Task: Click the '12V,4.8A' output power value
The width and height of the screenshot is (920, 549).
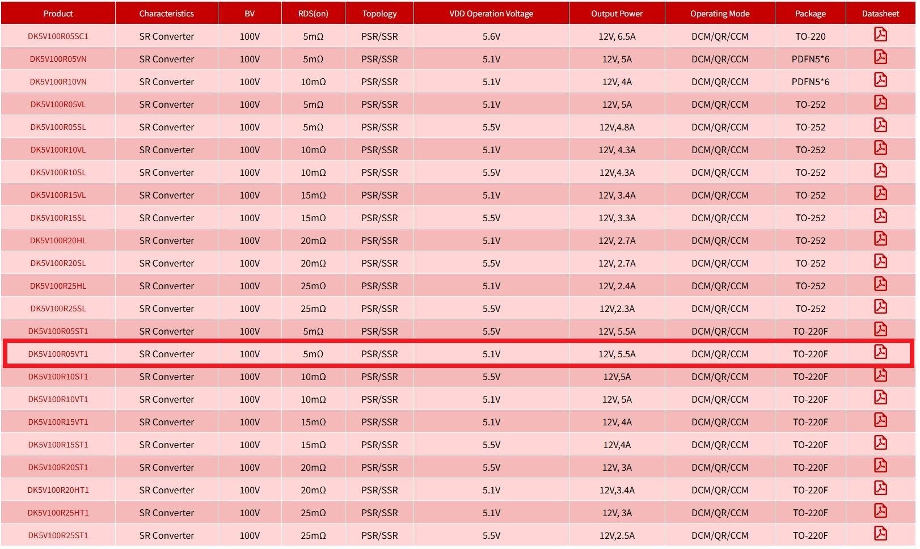Action: [617, 127]
